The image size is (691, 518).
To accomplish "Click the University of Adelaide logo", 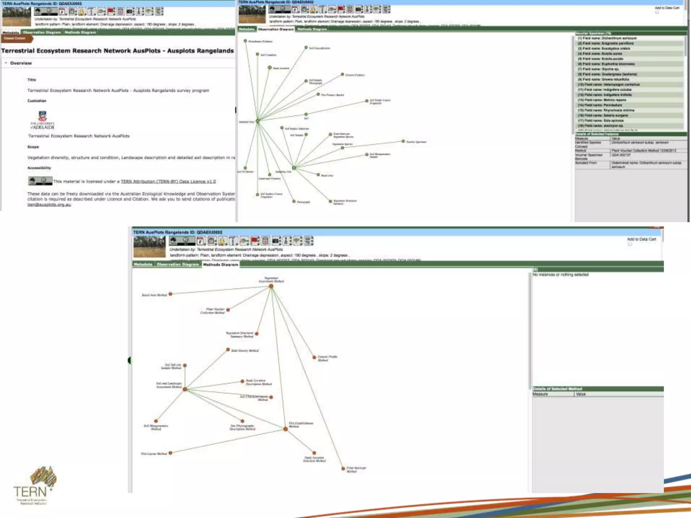I will 43,120.
